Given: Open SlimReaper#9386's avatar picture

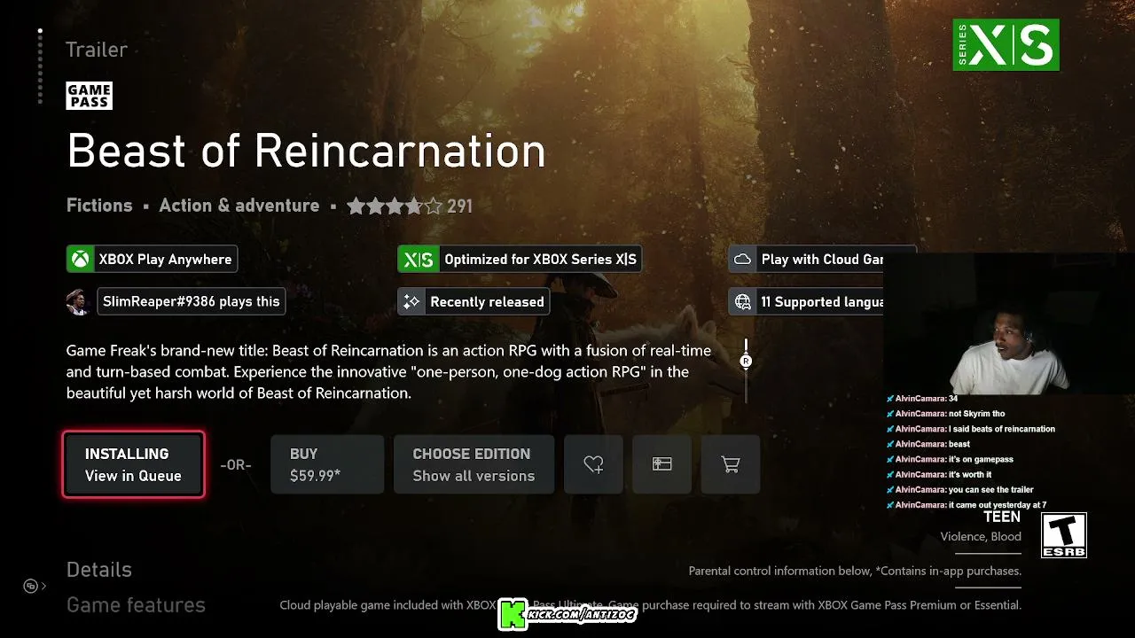Looking at the screenshot, I should coord(79,301).
